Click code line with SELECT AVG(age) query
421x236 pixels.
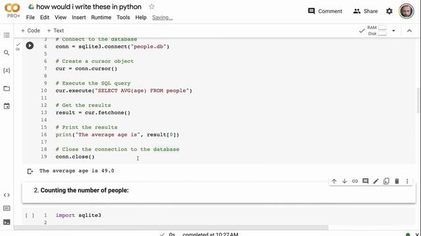click(x=124, y=90)
